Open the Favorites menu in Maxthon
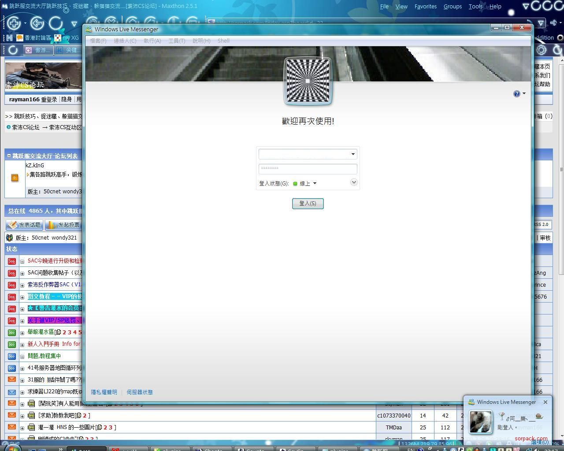 point(425,7)
